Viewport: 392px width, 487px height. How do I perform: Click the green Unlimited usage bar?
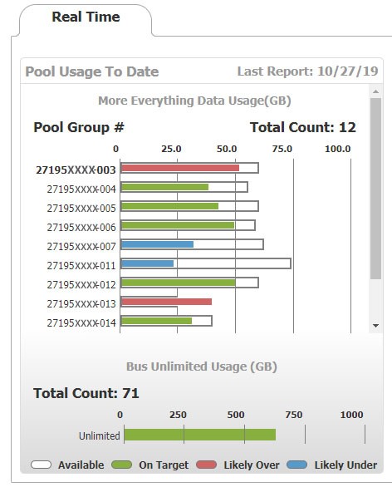click(x=200, y=435)
